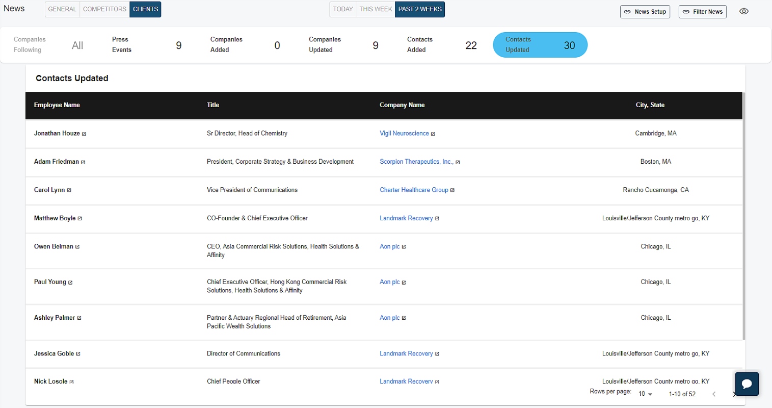This screenshot has width=772, height=408.
Task: Select the Contacts Updated card with 30
Action: 540,45
